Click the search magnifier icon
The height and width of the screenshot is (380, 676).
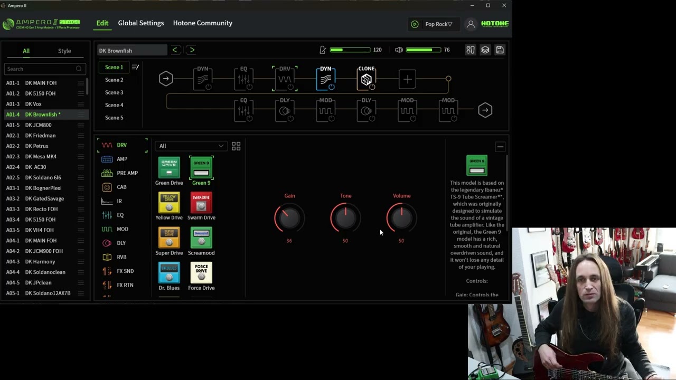(79, 69)
